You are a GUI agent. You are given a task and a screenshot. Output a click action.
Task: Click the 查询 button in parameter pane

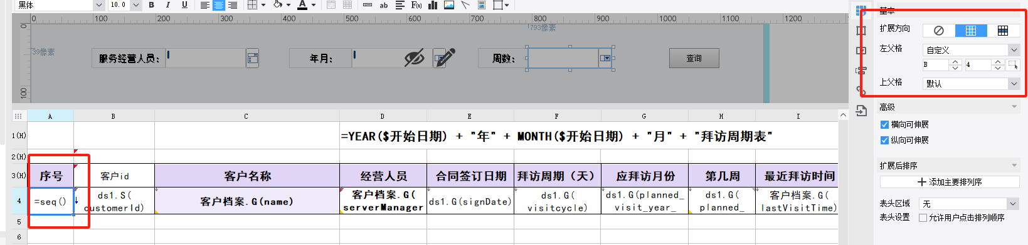pyautogui.click(x=694, y=58)
